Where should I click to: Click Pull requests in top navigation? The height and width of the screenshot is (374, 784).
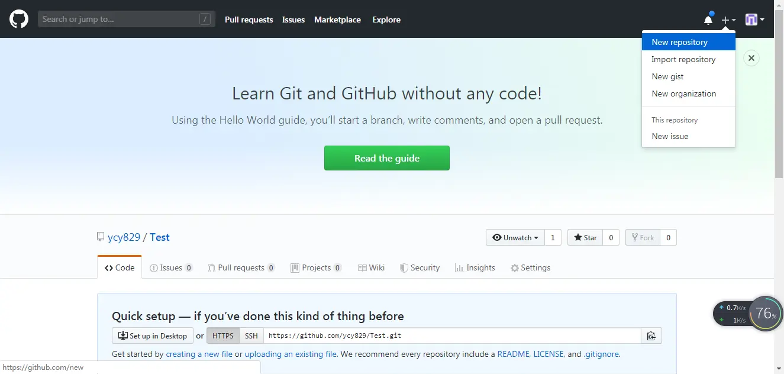249,20
